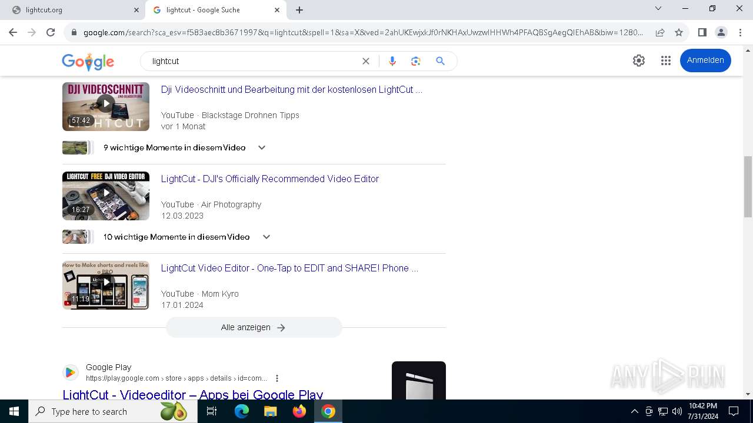Click the scrollbar down arrow

click(748, 394)
